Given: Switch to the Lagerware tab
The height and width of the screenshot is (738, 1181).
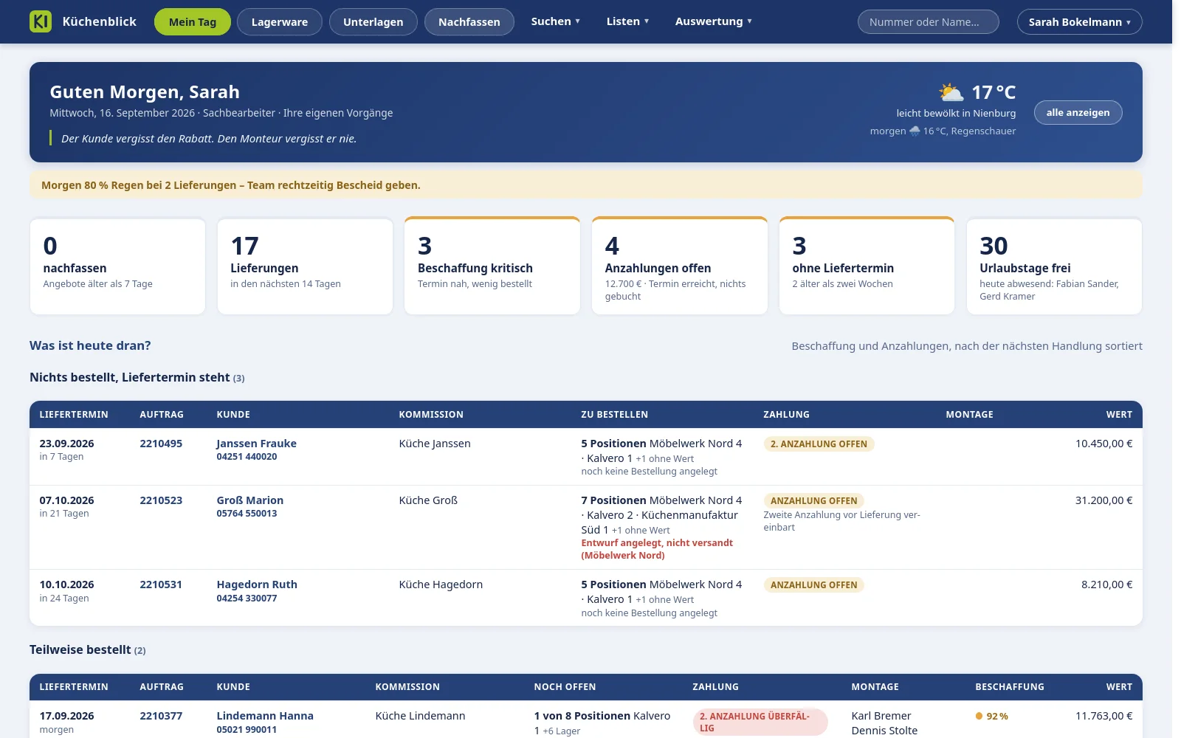Looking at the screenshot, I should (x=280, y=22).
